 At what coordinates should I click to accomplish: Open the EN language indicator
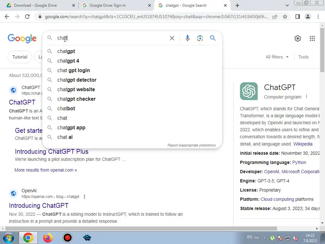(249, 237)
